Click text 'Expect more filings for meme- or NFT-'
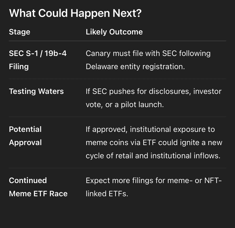 (154, 181)
